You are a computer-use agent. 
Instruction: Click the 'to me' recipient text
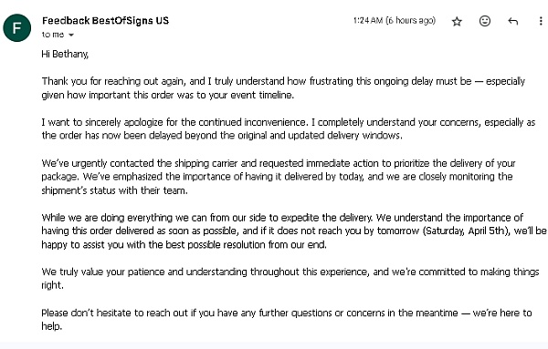53,35
